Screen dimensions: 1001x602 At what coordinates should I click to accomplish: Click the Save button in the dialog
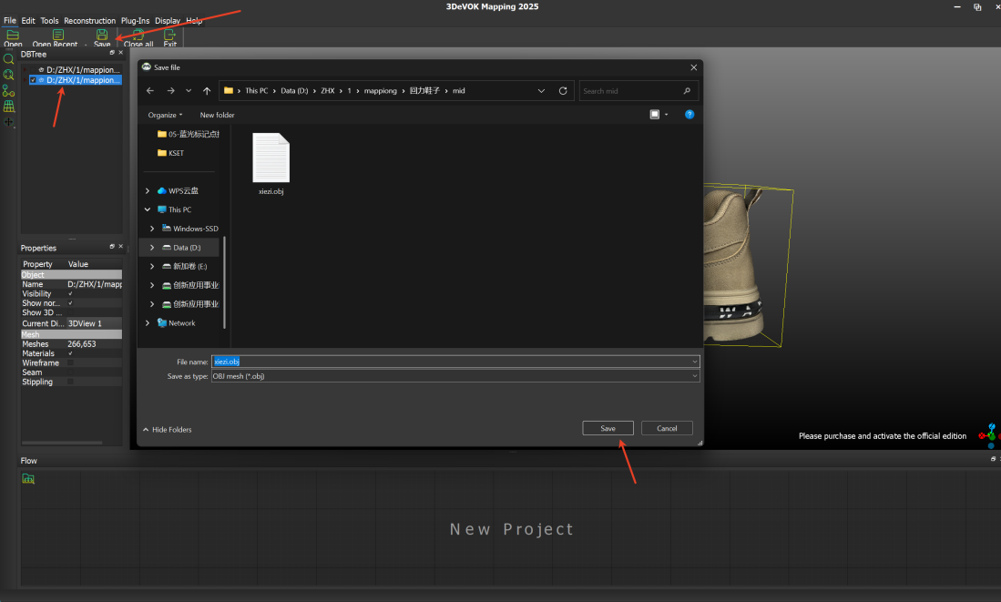pyautogui.click(x=608, y=428)
